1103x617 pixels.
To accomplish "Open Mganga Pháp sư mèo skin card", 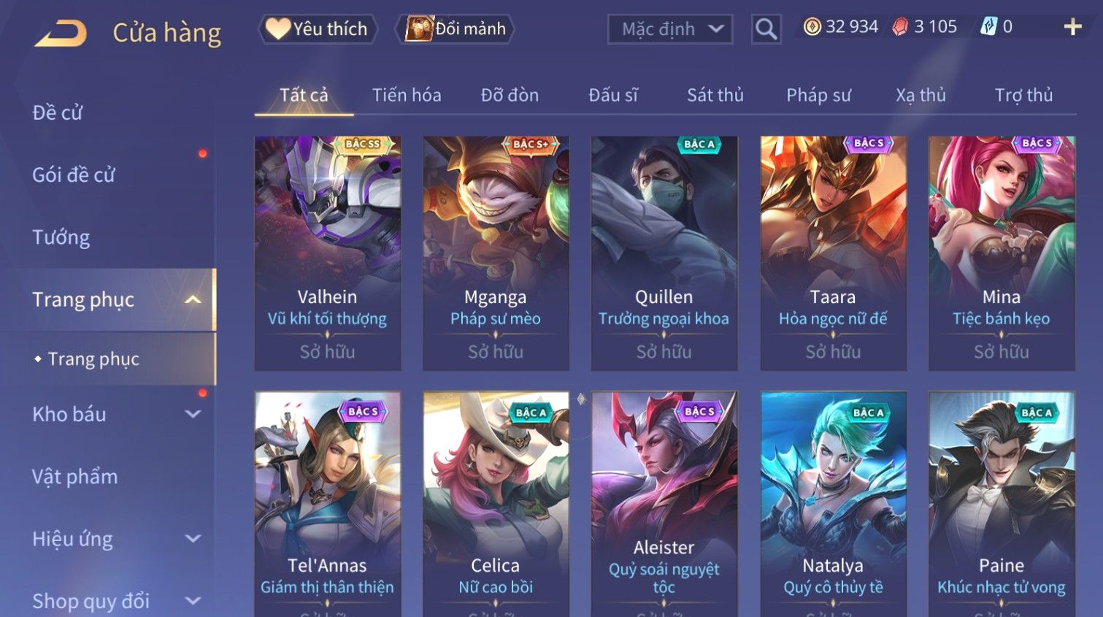I will (496, 253).
